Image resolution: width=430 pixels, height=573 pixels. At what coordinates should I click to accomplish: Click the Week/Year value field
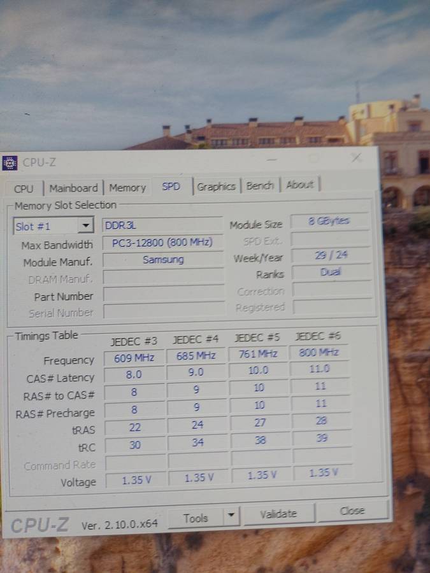329,255
